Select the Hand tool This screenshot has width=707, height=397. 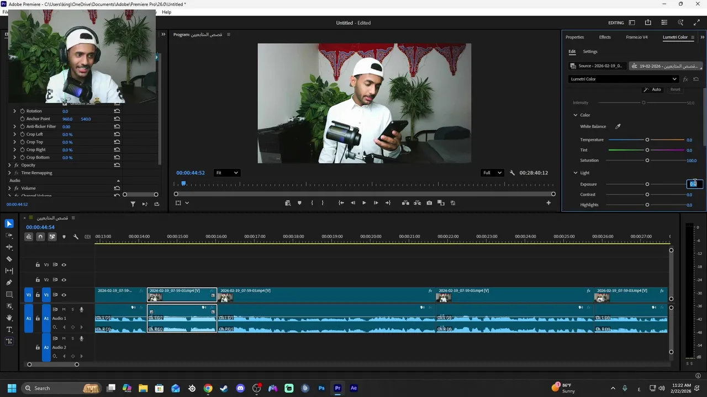[x=9, y=318]
